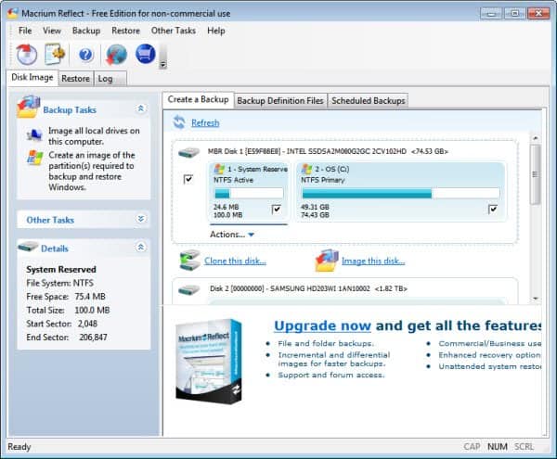The width and height of the screenshot is (557, 459).
Task: Expand the Other Tasks panel
Action: click(x=141, y=219)
